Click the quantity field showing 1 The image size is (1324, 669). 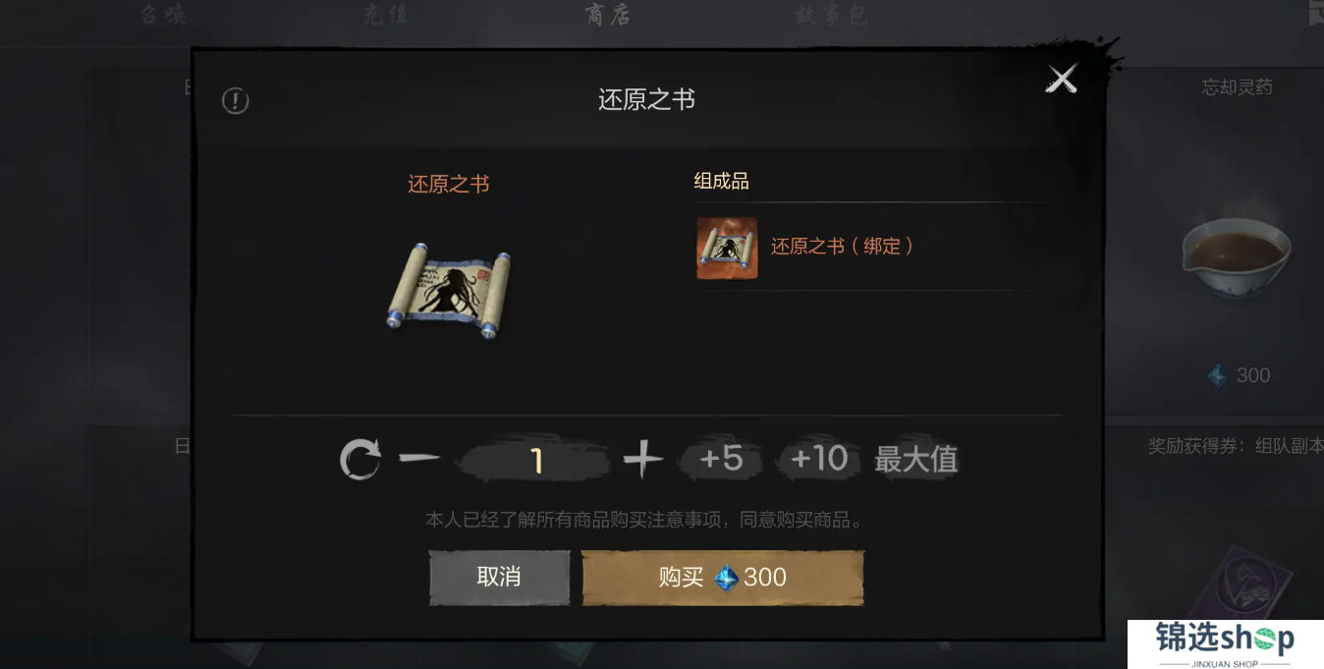536,460
